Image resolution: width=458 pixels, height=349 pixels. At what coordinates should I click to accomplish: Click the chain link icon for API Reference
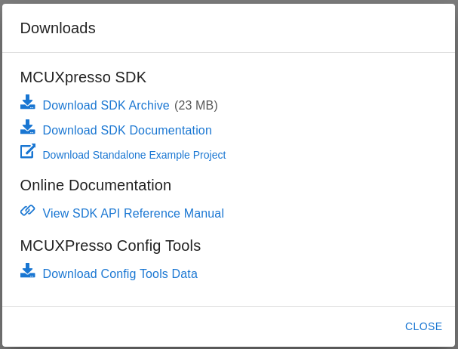click(28, 210)
